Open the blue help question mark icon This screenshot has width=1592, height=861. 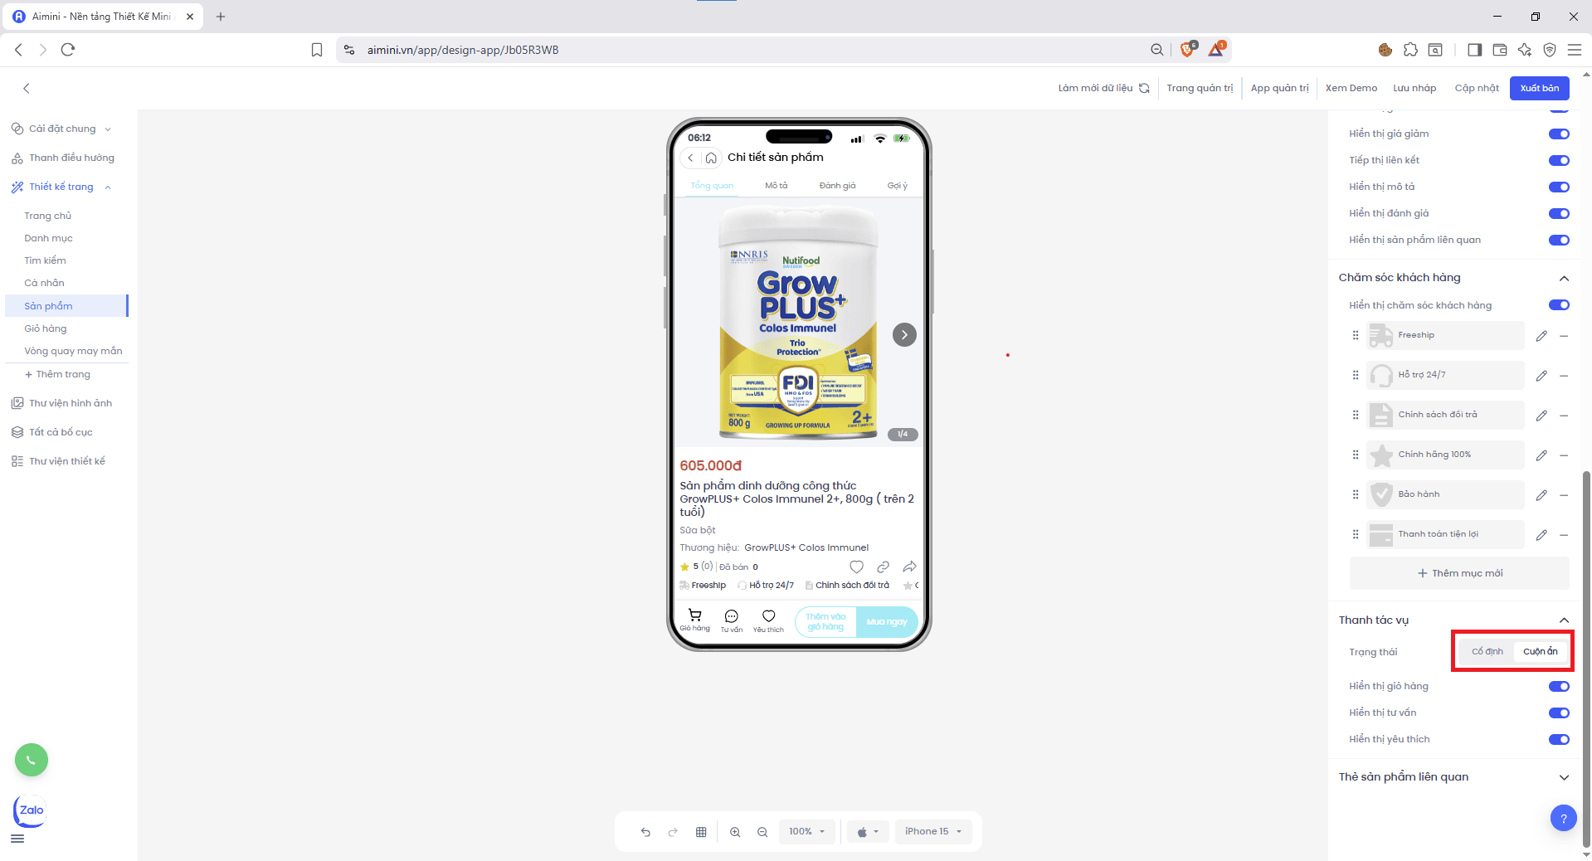pos(1563,819)
